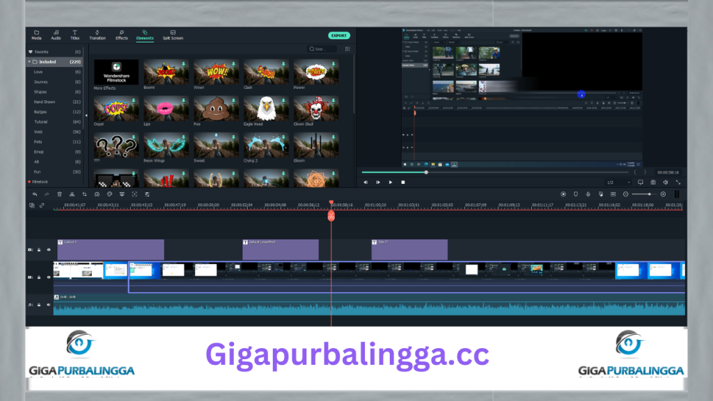Click the Motion Tracking icon
The width and height of the screenshot is (713, 401).
click(134, 194)
